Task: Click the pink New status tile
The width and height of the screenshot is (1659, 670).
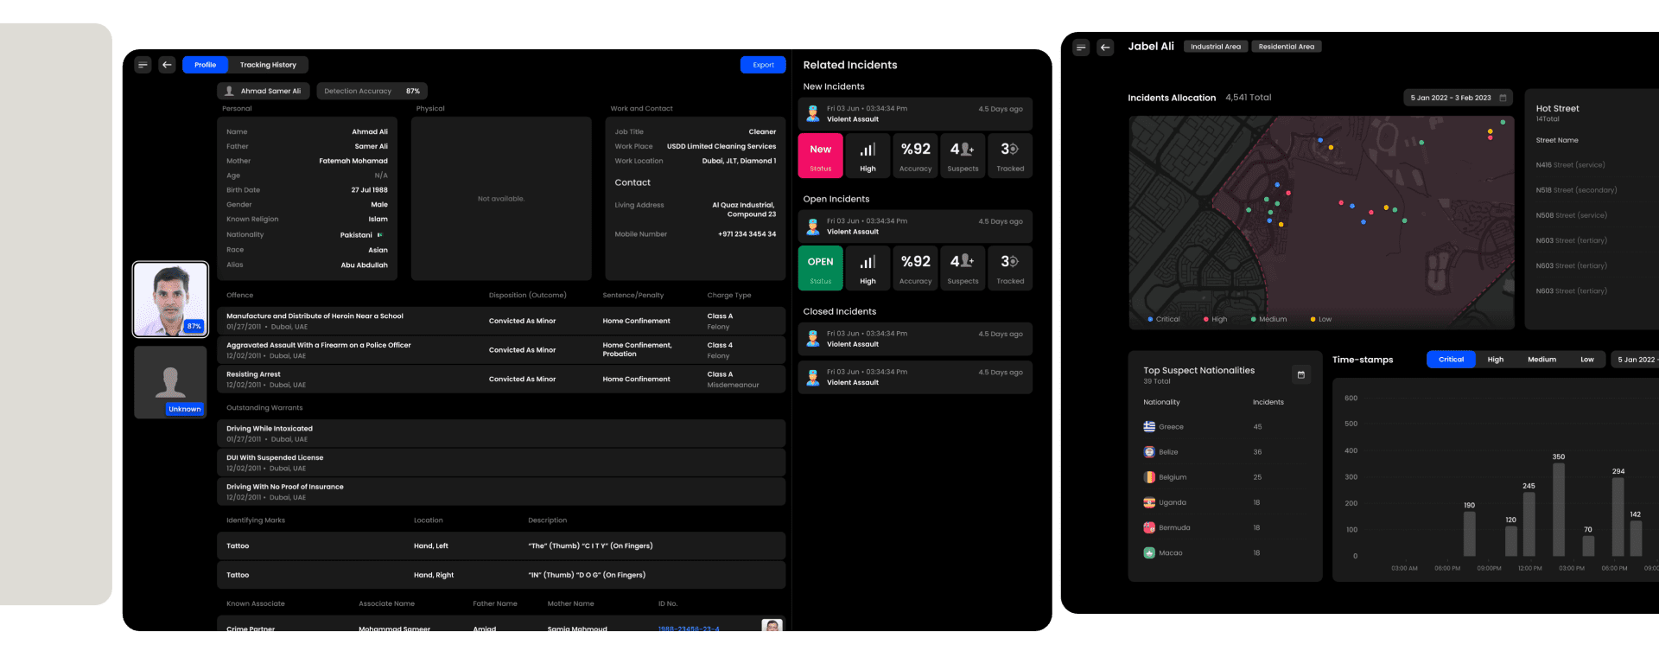Action: [820, 156]
